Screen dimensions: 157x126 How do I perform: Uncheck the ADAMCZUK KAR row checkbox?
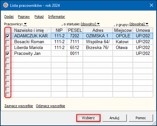click(x=7, y=36)
